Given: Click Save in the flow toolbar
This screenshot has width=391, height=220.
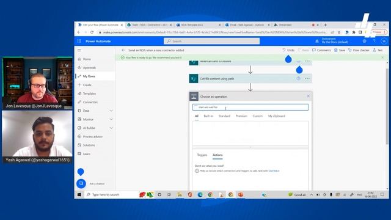Looking at the screenshot, I should (x=340, y=50).
